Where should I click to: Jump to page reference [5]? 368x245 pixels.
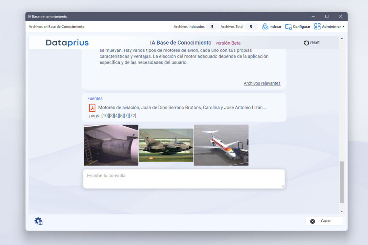(x=121, y=115)
